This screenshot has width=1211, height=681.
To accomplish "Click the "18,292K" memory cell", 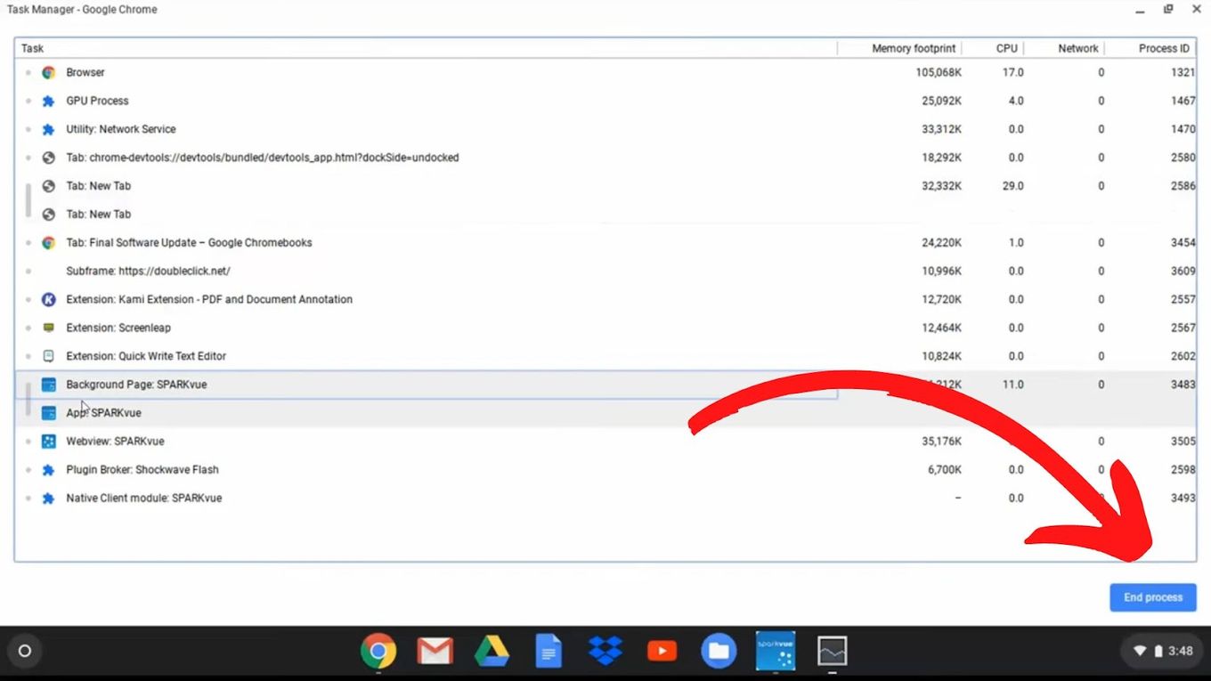I will (x=941, y=158).
